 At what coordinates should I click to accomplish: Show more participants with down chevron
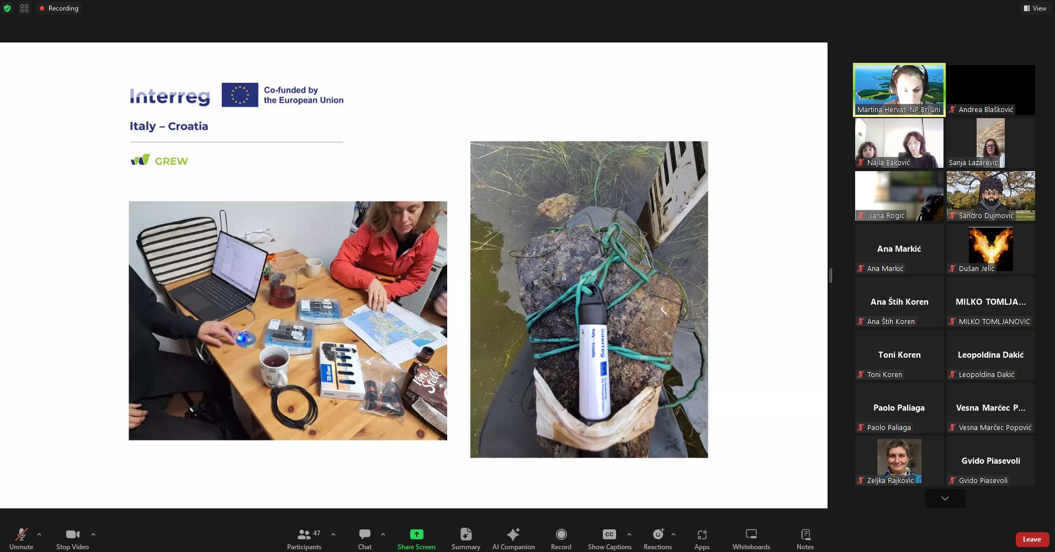[x=945, y=498]
